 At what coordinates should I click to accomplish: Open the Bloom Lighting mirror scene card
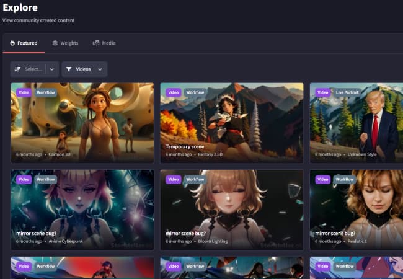tap(232, 210)
